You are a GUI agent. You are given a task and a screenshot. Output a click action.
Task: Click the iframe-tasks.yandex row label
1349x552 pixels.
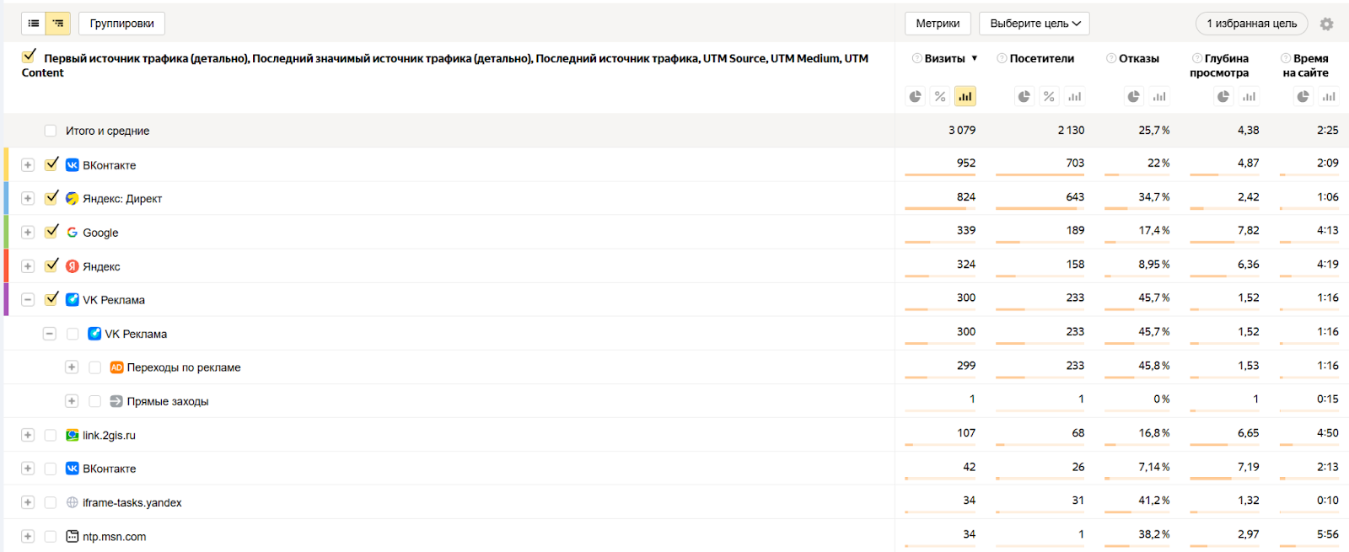(132, 502)
